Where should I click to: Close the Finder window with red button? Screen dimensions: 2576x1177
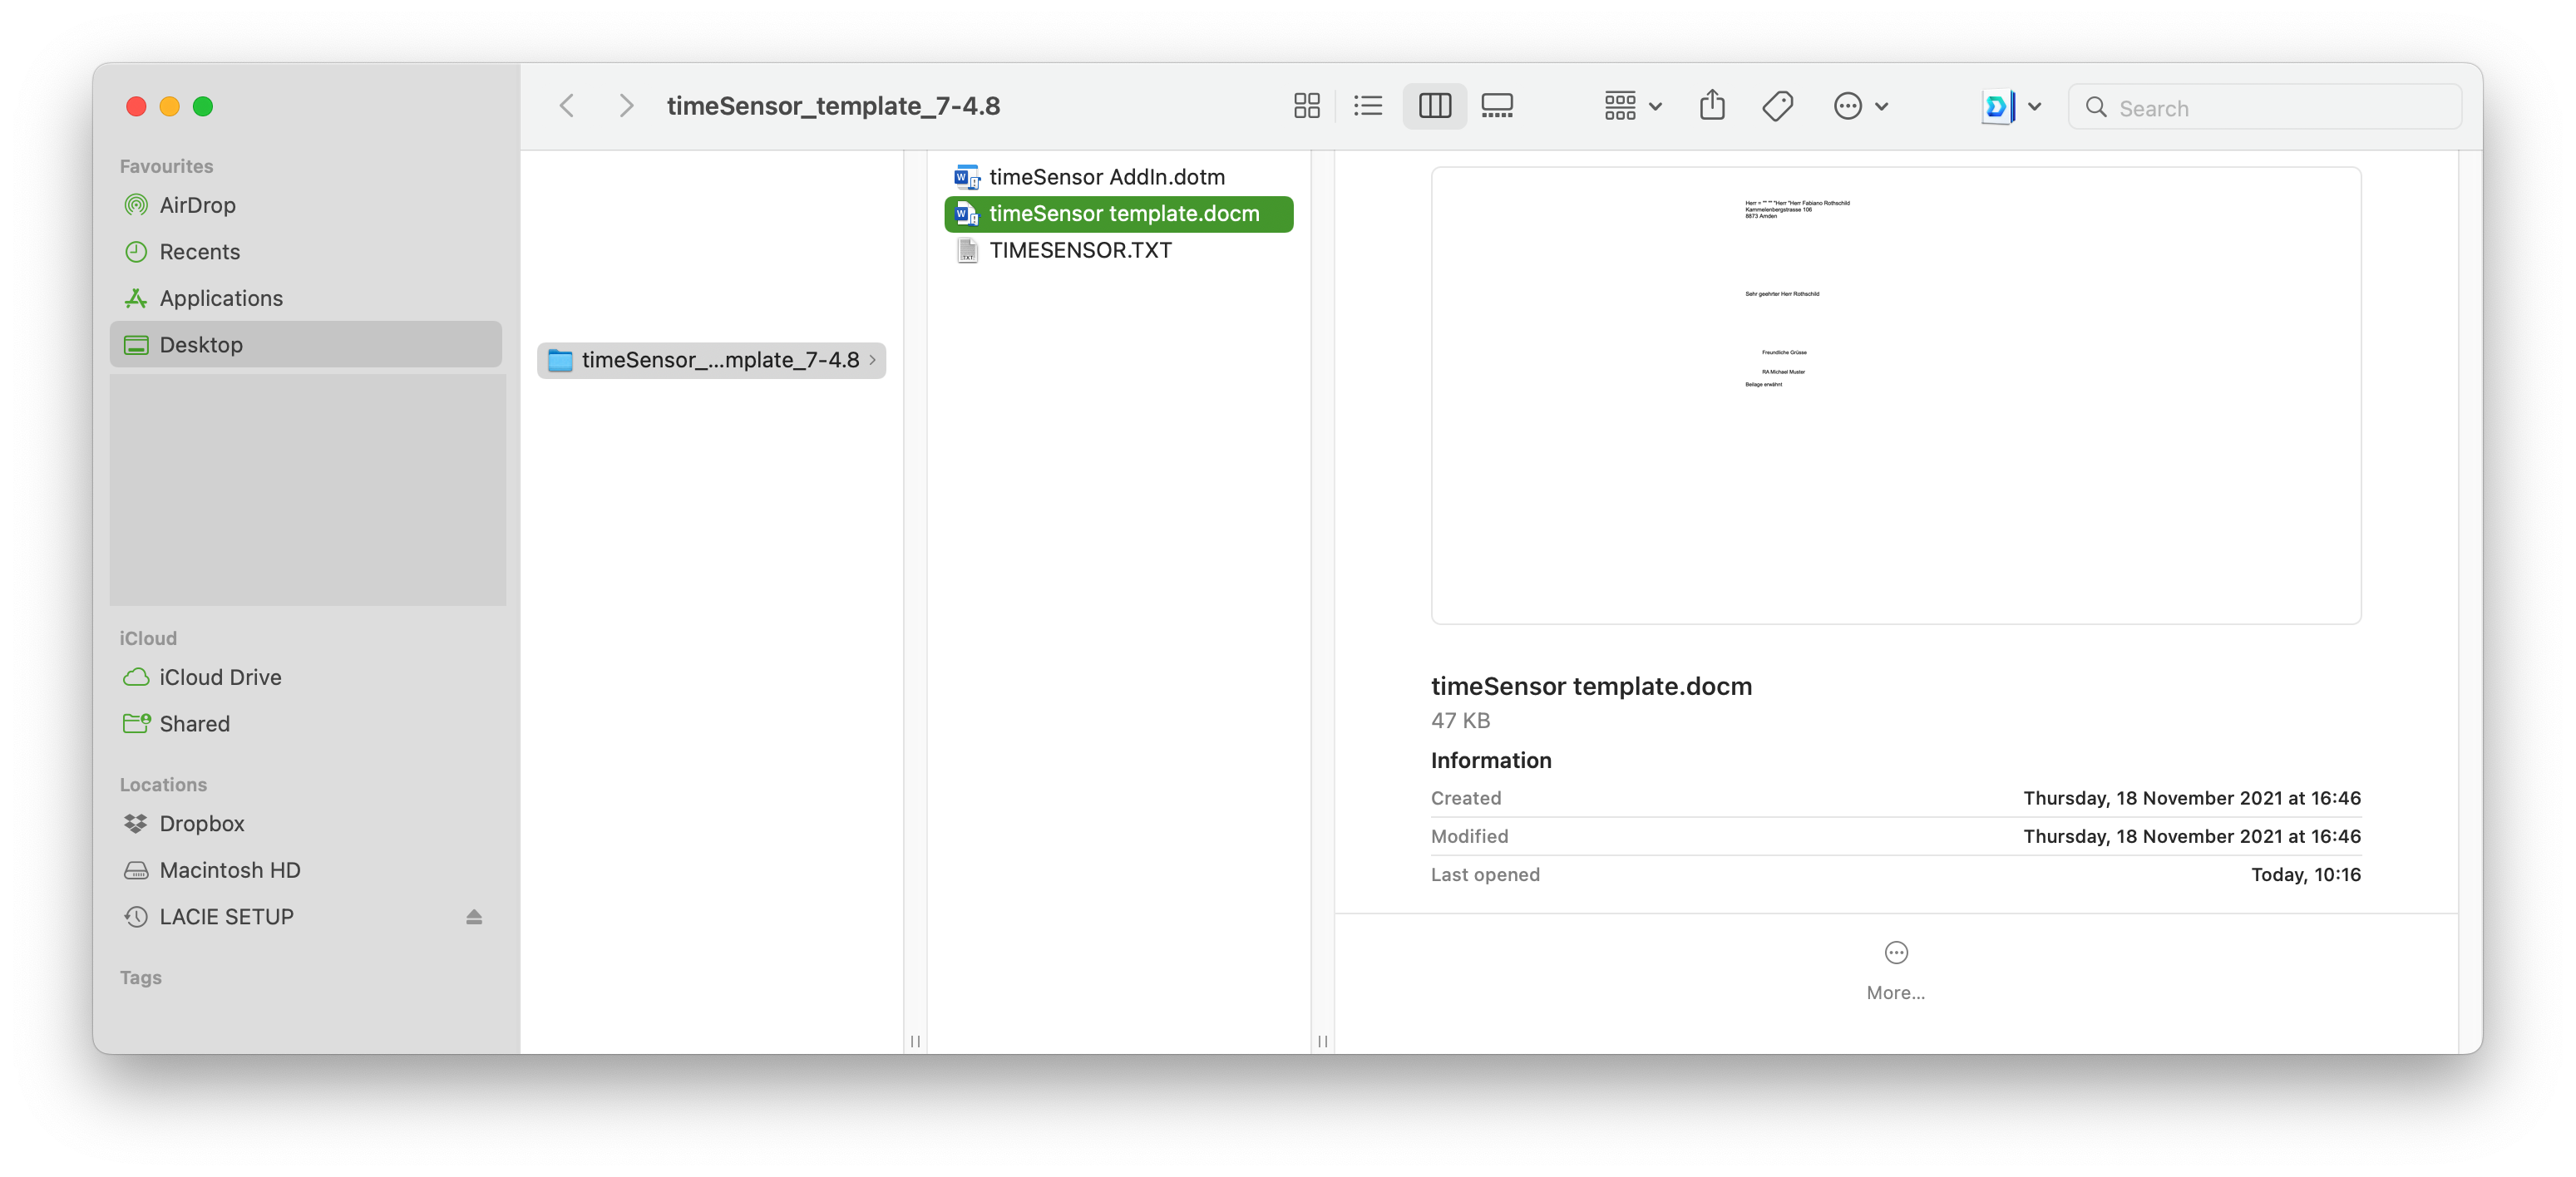(x=136, y=106)
